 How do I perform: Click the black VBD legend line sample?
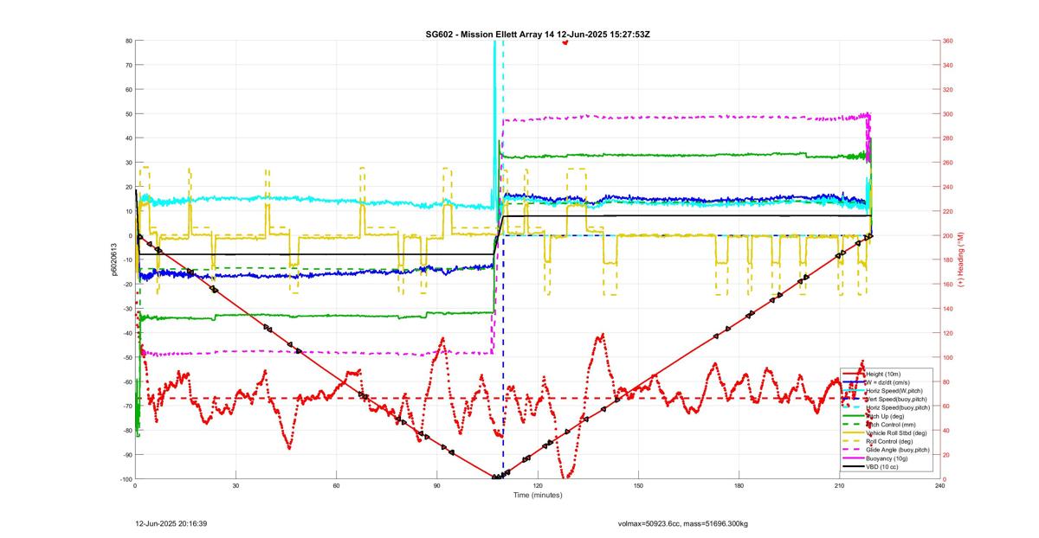[x=853, y=467]
